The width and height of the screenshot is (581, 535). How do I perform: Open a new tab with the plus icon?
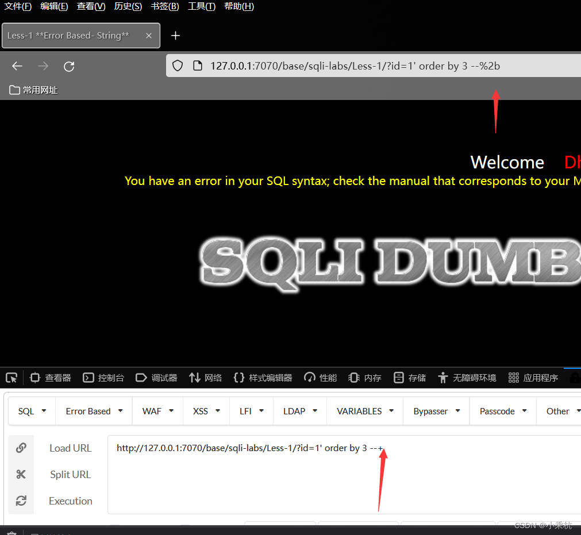pos(176,36)
